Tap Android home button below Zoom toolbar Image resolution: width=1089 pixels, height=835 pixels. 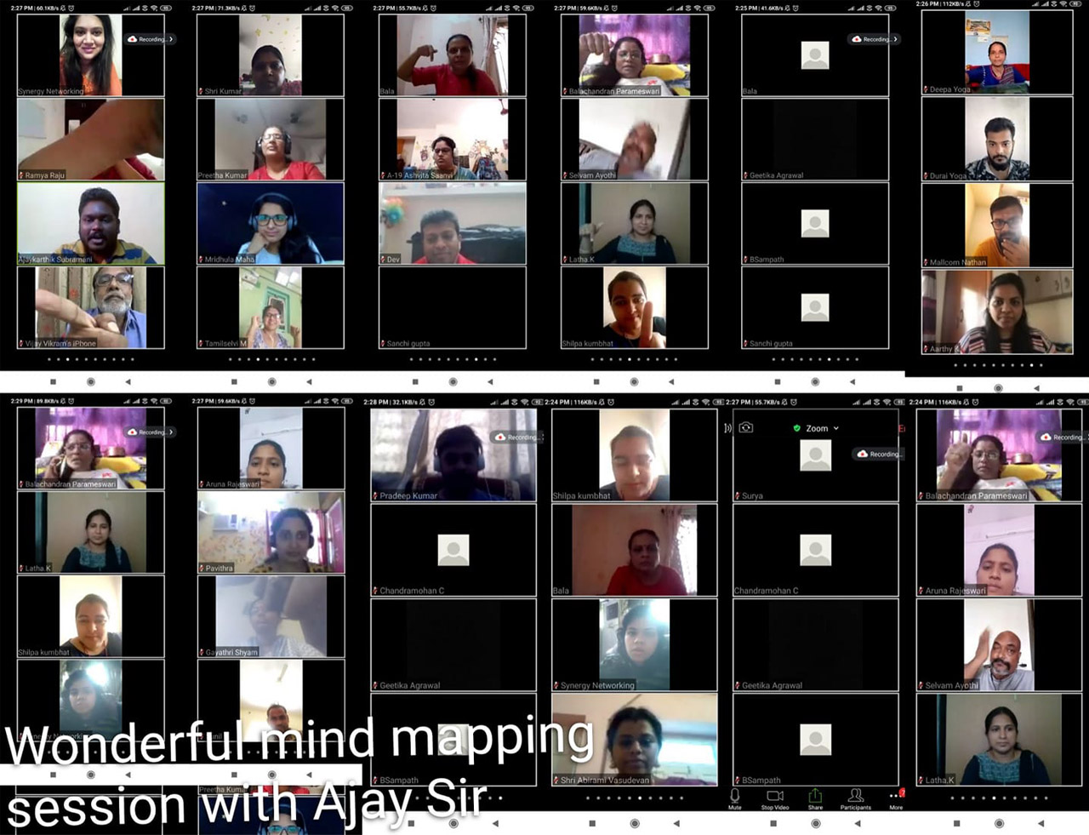[815, 823]
